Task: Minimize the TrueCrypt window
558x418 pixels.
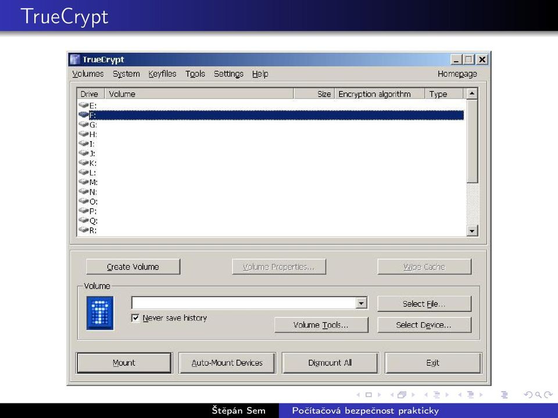Action: [456, 59]
